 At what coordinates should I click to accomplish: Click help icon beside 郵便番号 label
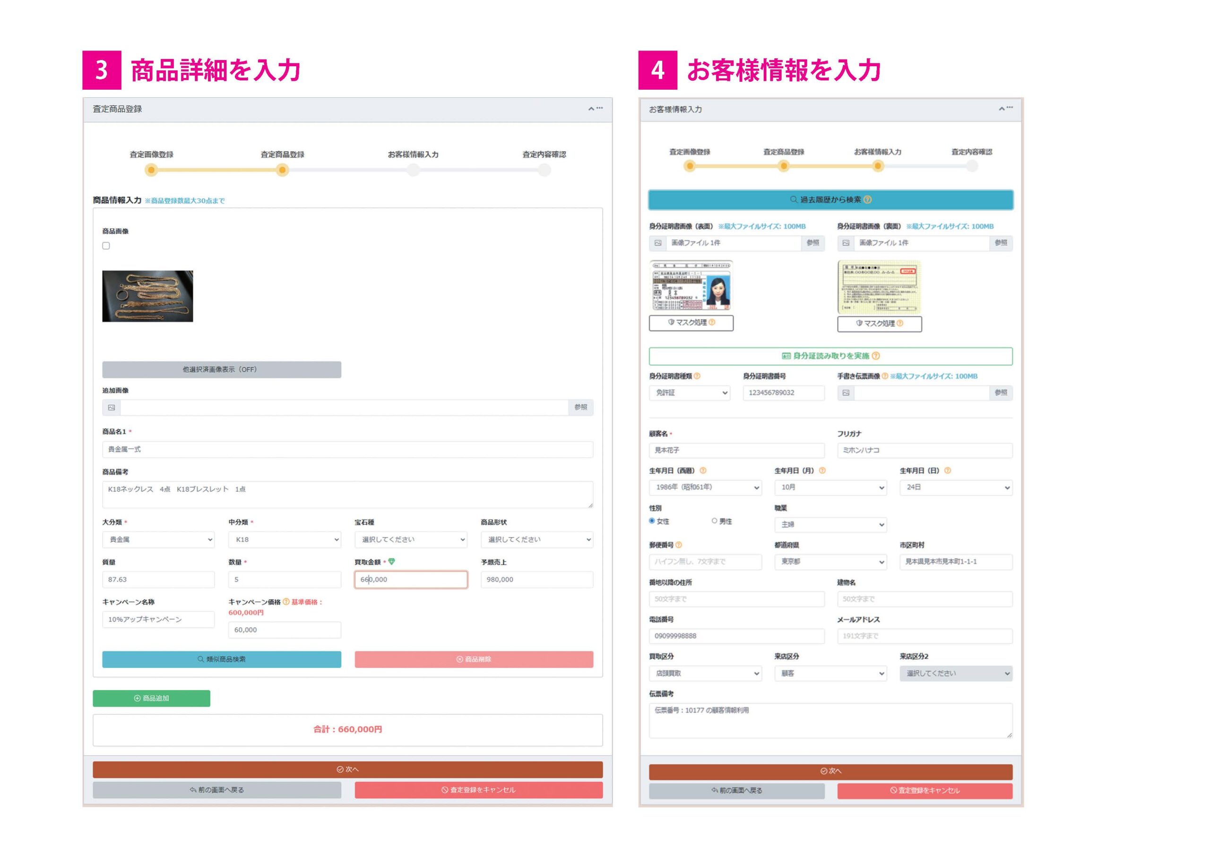point(678,545)
